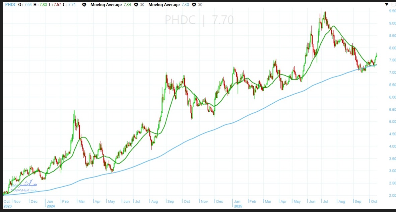
Task: Remove the Moving Average 7.30 indicator
Action: [x=200, y=5]
